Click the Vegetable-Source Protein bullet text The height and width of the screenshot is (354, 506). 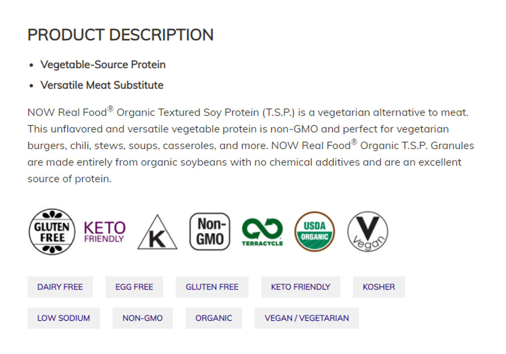click(103, 65)
